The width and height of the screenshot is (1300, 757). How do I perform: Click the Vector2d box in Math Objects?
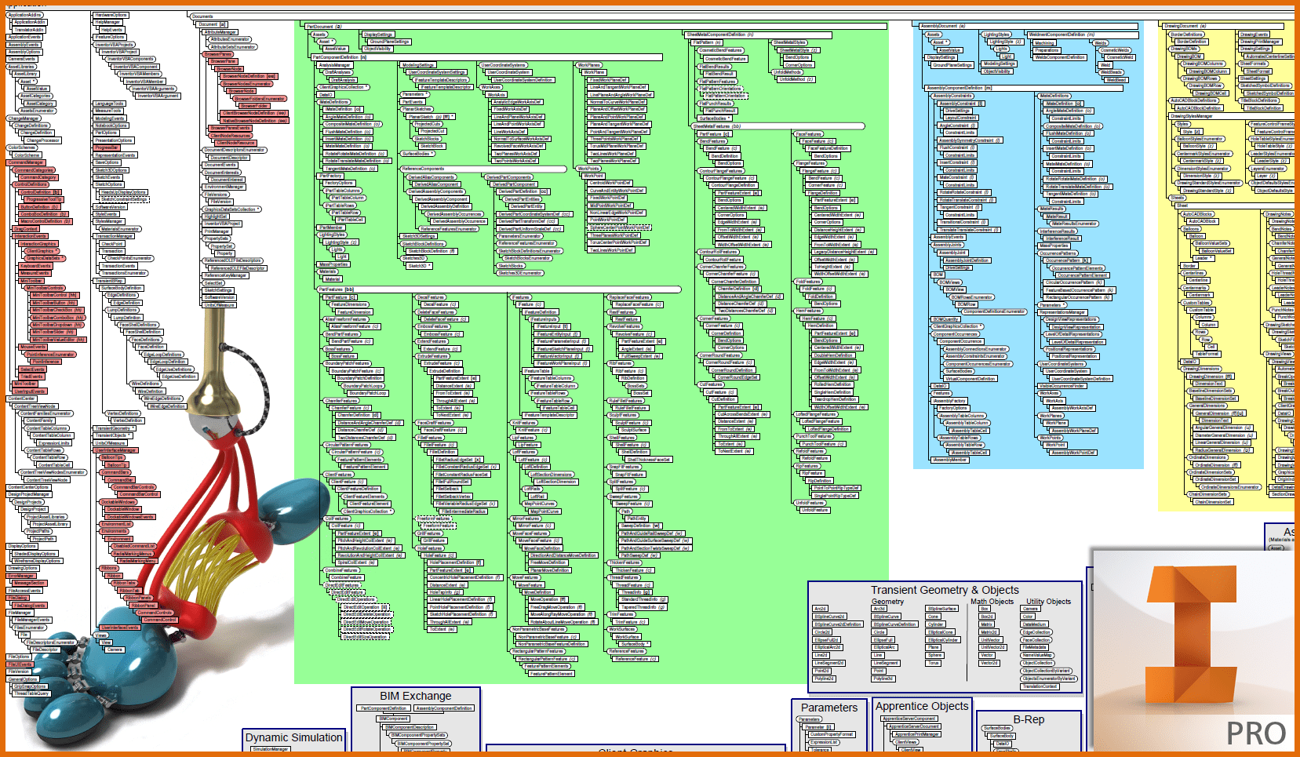click(990, 663)
